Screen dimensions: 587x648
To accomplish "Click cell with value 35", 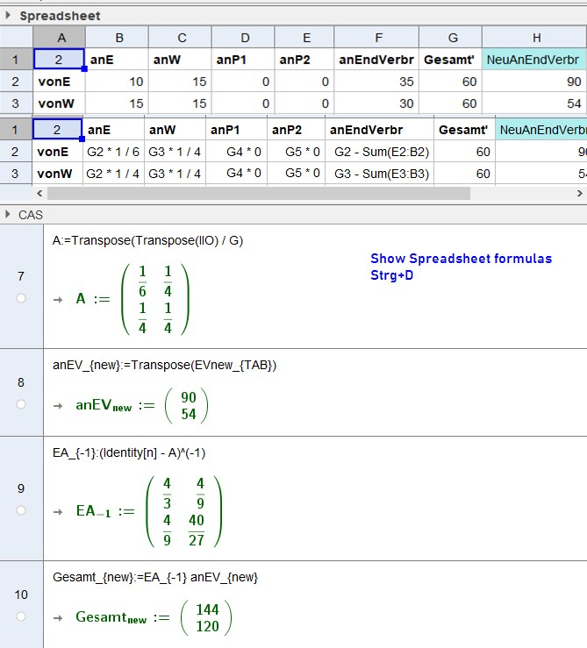I will [376, 82].
